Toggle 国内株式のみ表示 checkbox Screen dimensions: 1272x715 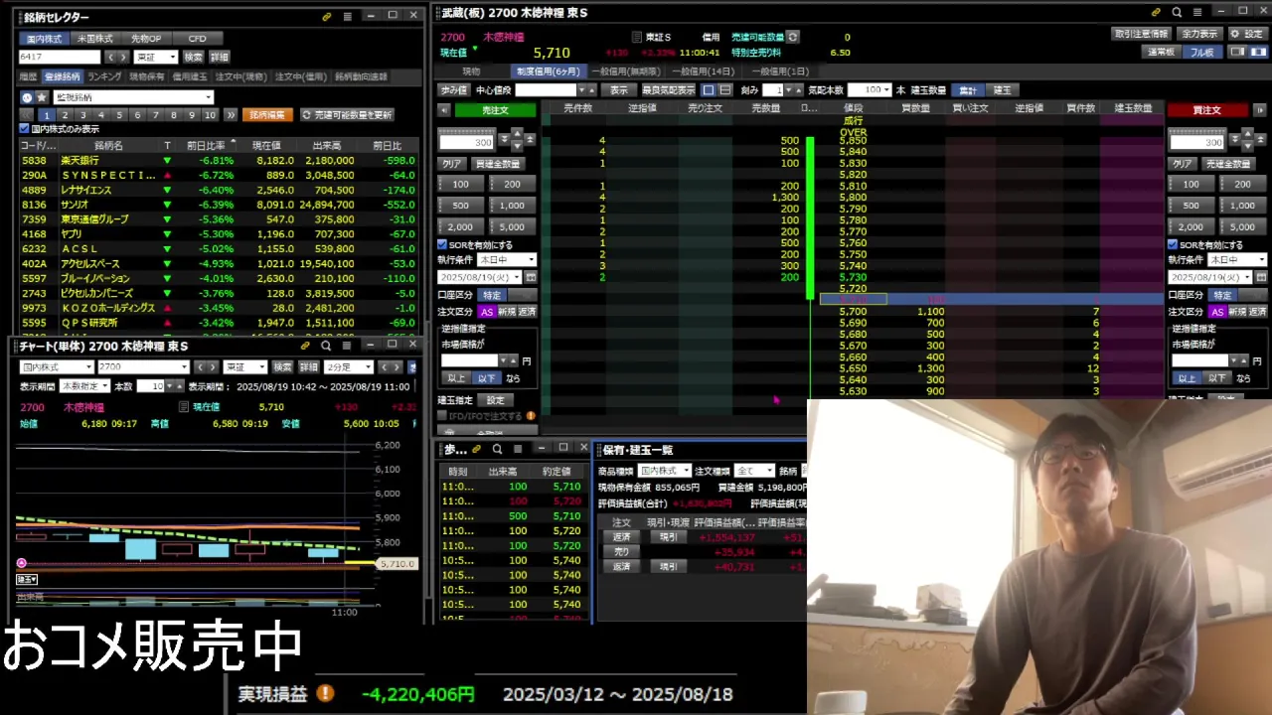tap(25, 129)
